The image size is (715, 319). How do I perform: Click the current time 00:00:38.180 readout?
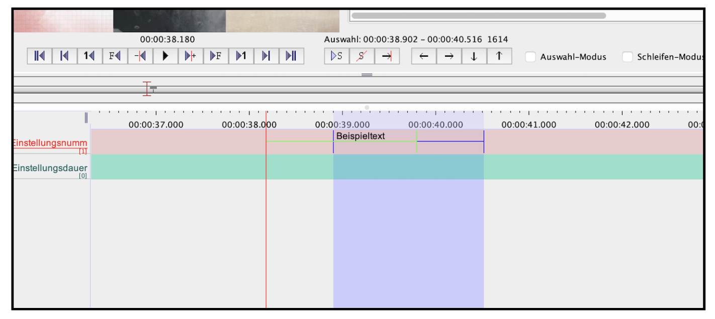coord(167,39)
